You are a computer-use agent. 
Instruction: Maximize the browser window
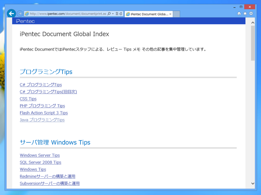[x=241, y=7]
